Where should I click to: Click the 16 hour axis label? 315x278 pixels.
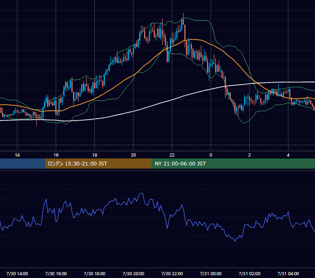(x=56, y=155)
